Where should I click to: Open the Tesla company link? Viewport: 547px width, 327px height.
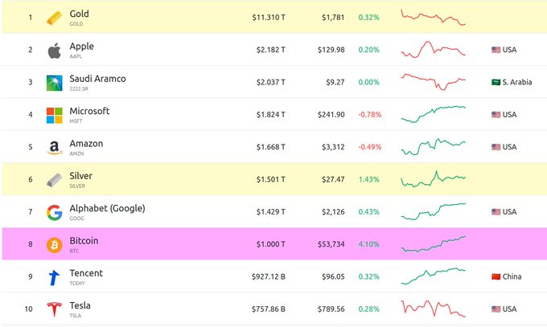click(x=80, y=306)
